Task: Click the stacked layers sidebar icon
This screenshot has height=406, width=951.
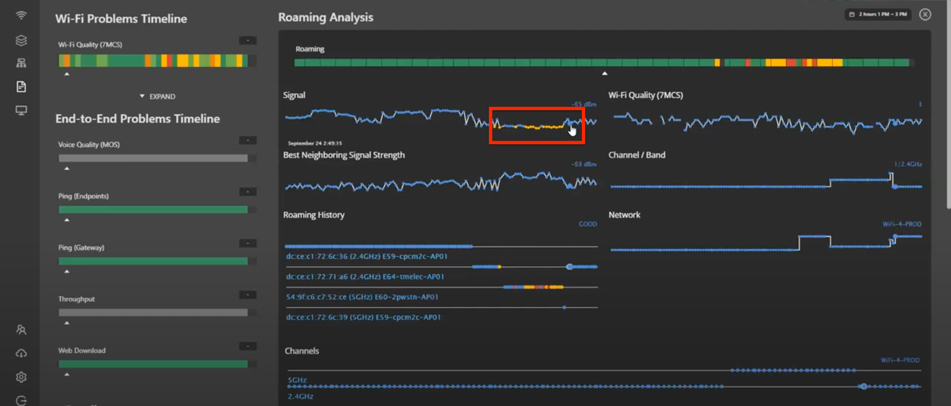Action: coord(21,40)
